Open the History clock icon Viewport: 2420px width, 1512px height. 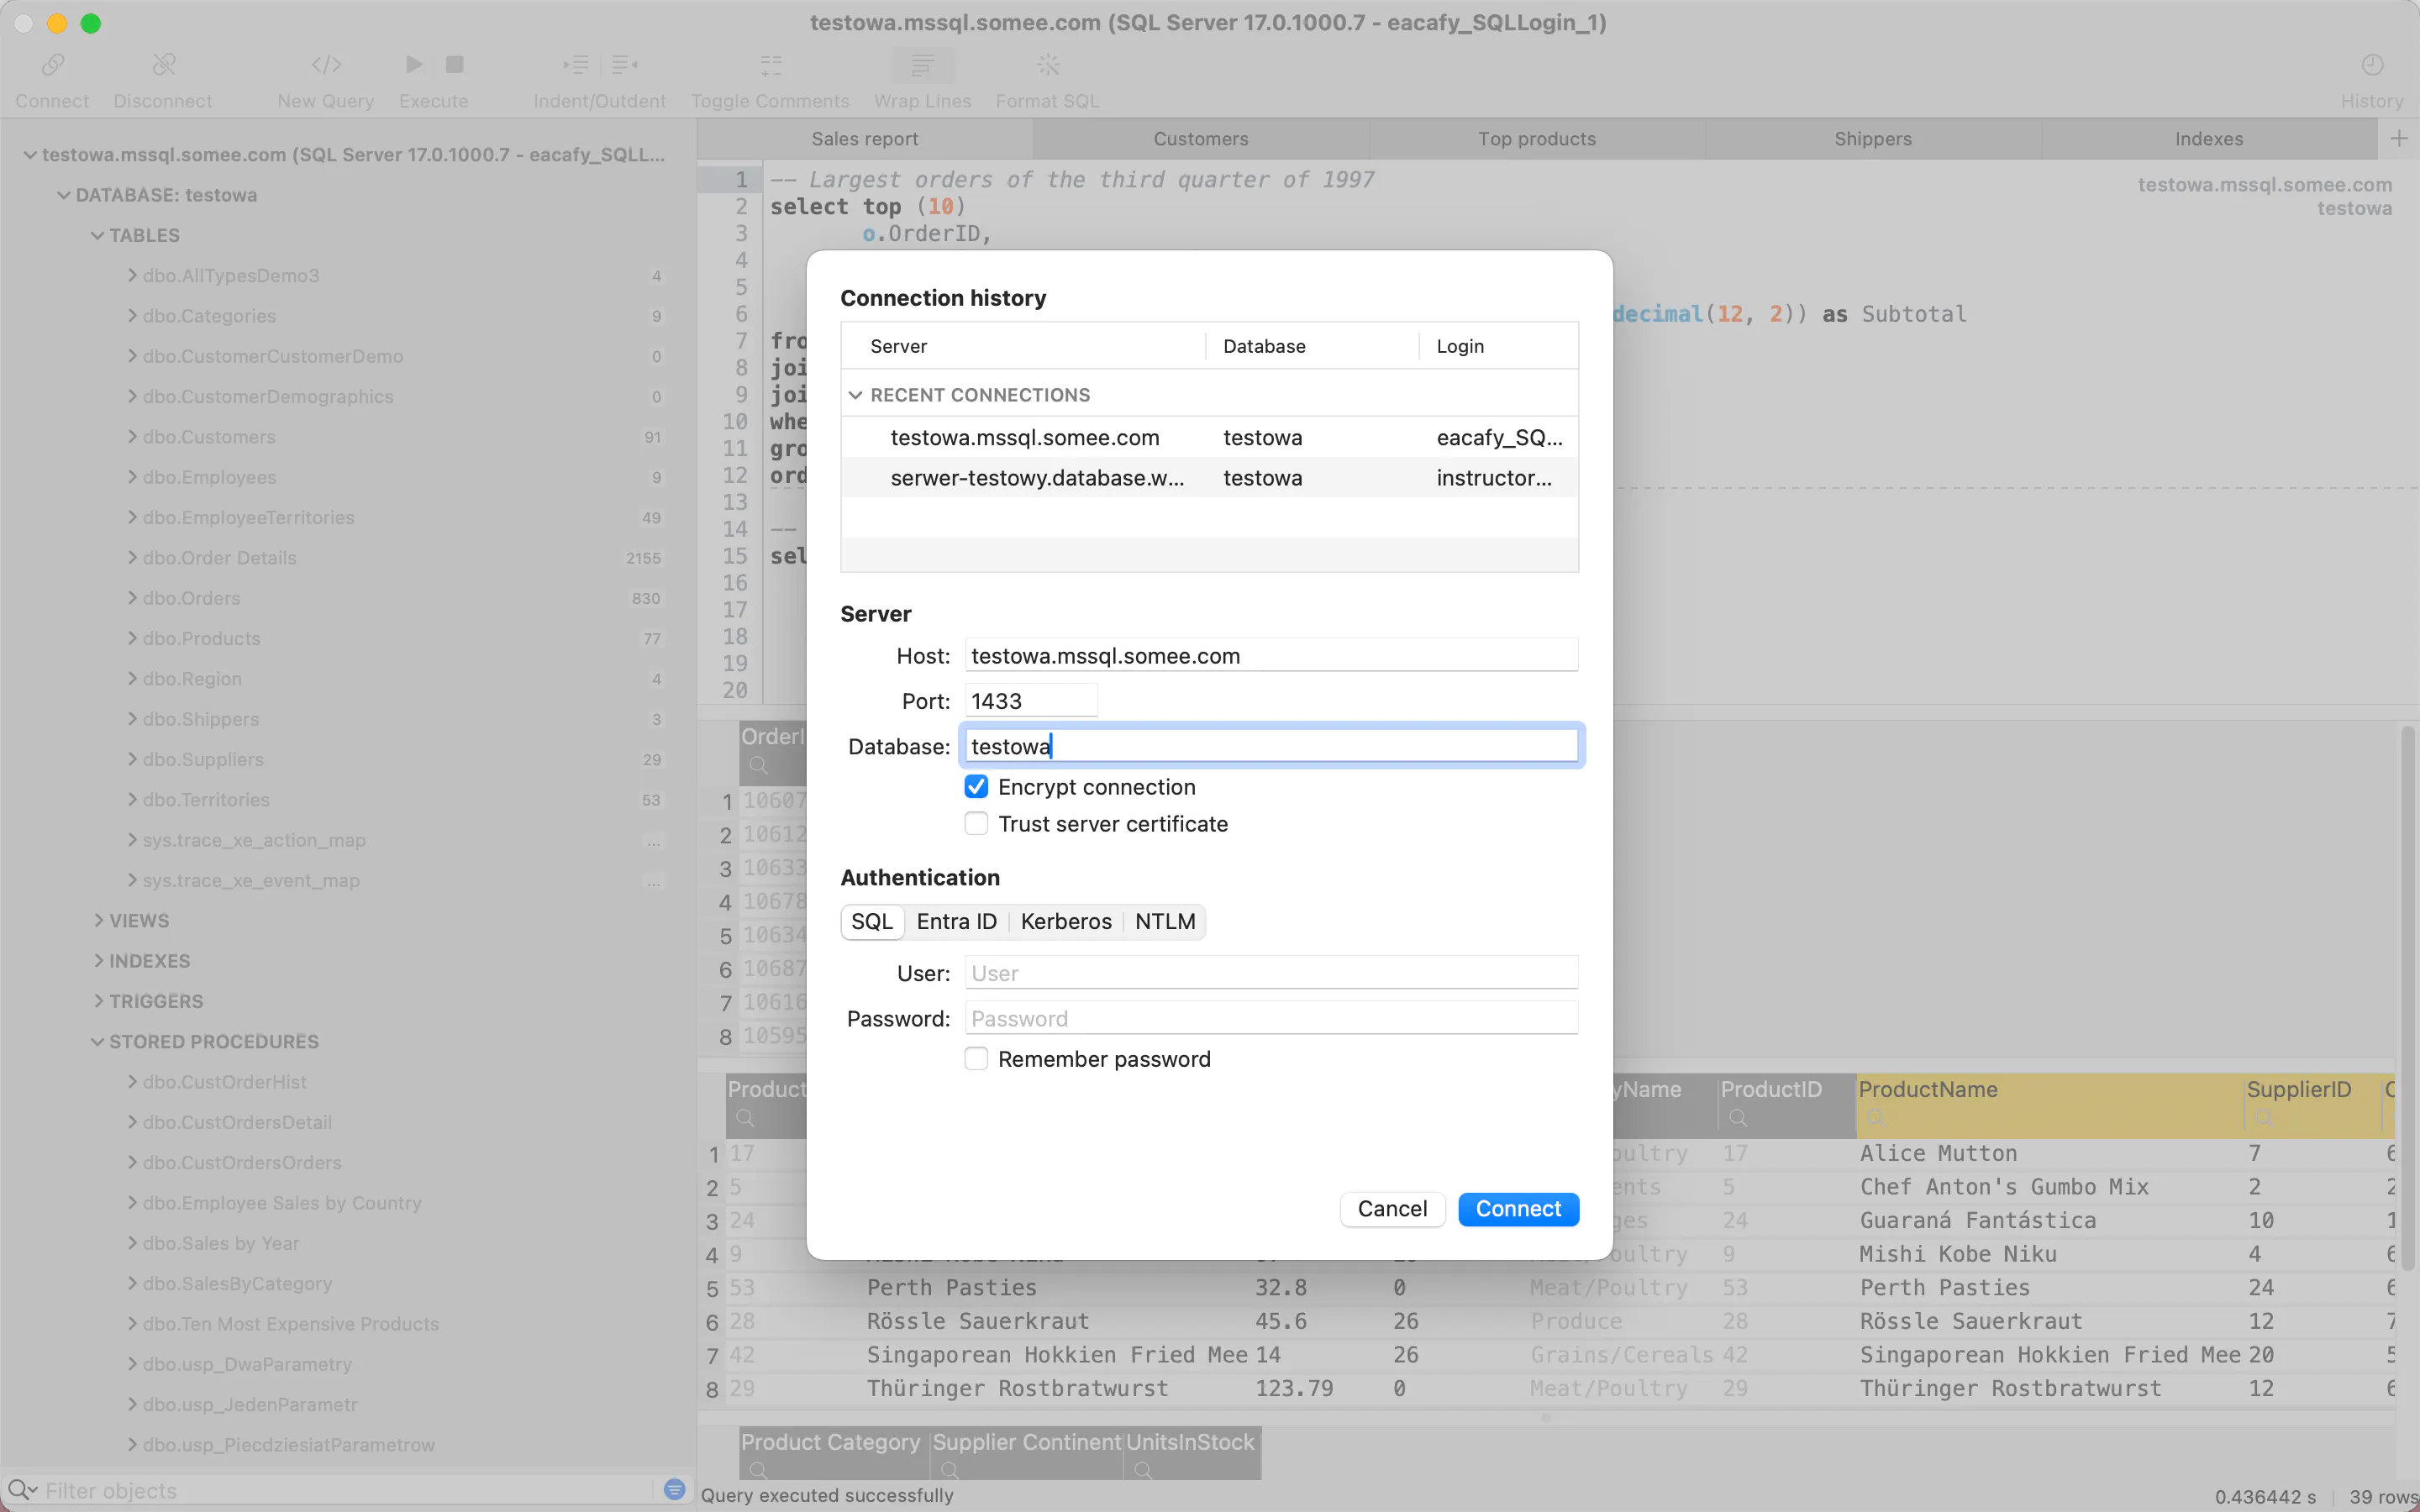(x=2372, y=65)
